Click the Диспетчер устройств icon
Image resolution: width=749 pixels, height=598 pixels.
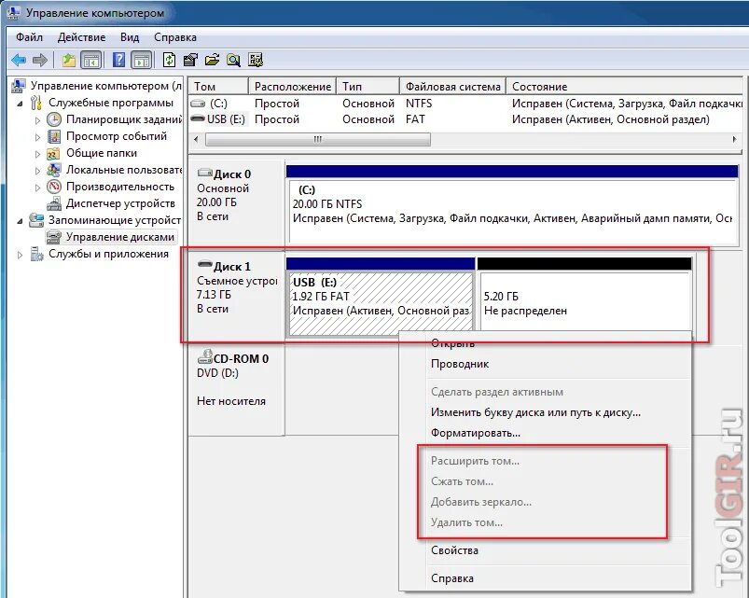54,203
